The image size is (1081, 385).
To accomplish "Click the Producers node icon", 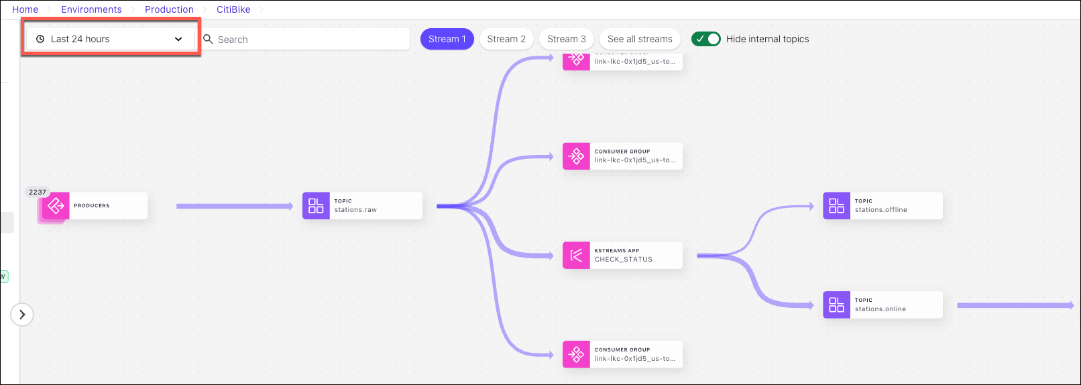I will (x=56, y=206).
